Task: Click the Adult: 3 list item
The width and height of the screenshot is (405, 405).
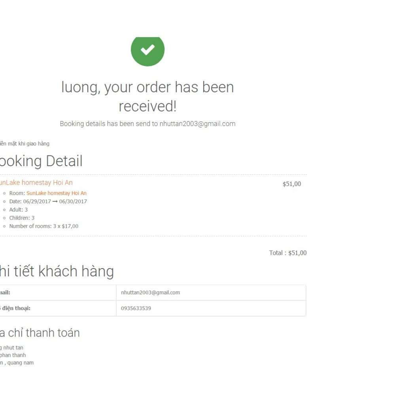Action: tap(18, 210)
